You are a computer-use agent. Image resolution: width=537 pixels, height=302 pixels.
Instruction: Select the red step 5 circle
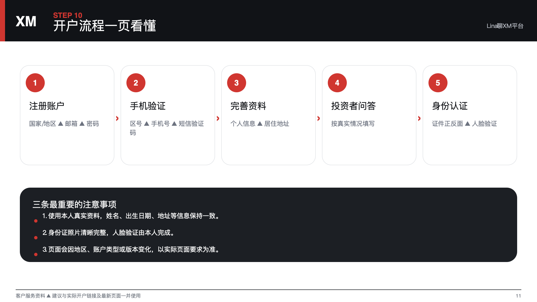(438, 83)
